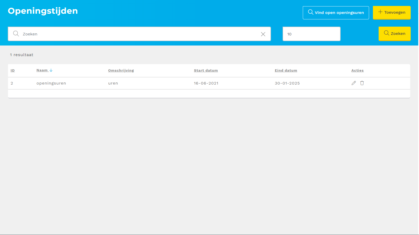Sort by the Omschrijving column header

(x=121, y=71)
